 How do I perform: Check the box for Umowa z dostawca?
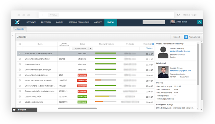pyautogui.click(x=20, y=64)
